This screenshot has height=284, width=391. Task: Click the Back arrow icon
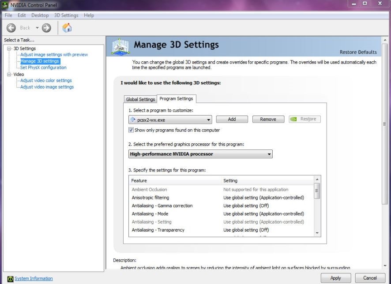[x=11, y=28]
